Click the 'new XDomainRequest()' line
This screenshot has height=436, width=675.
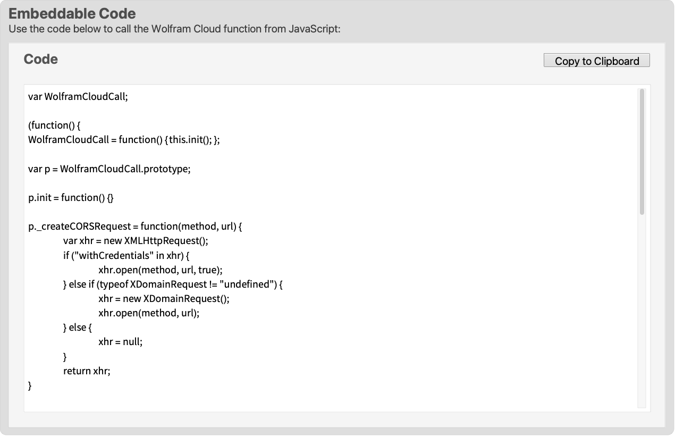[163, 298]
